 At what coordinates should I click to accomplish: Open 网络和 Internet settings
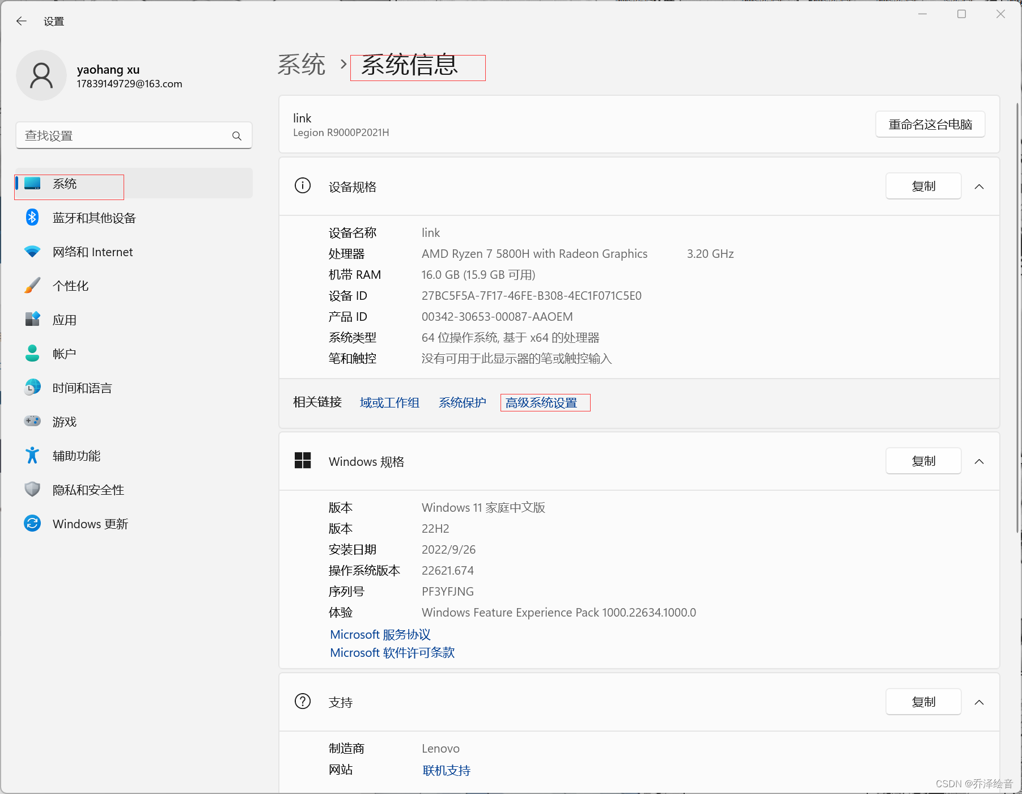pos(92,252)
